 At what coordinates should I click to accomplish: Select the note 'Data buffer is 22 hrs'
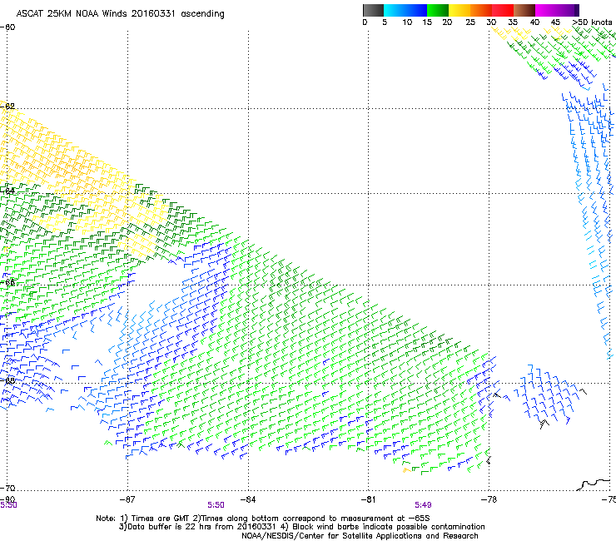pos(169,527)
